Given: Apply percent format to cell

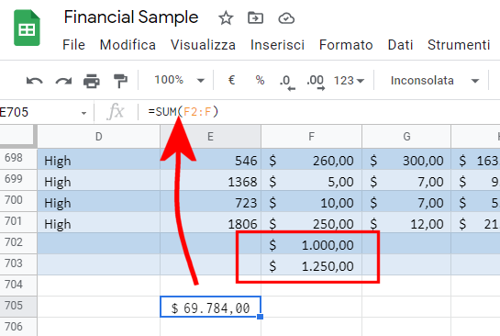Looking at the screenshot, I should point(260,80).
